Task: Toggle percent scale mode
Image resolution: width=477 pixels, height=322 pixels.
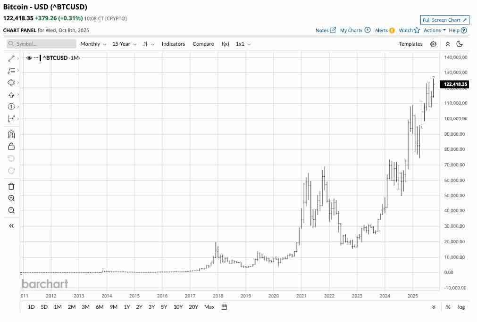Action: (448, 307)
